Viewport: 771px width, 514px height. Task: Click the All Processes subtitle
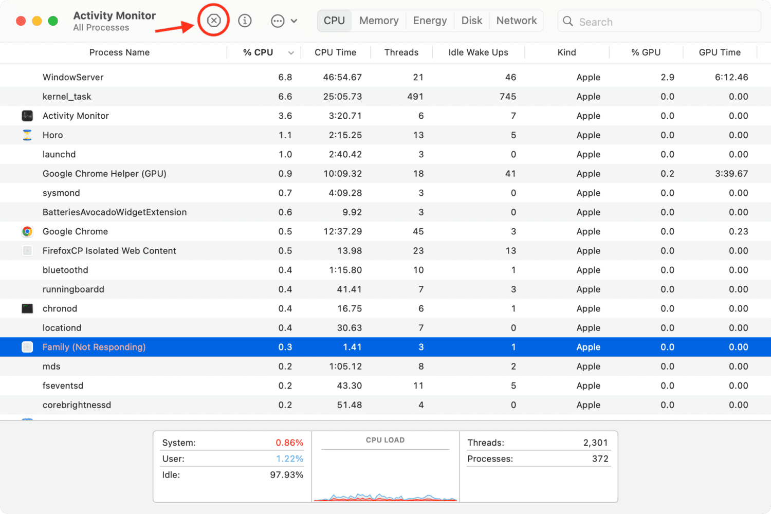pyautogui.click(x=101, y=28)
